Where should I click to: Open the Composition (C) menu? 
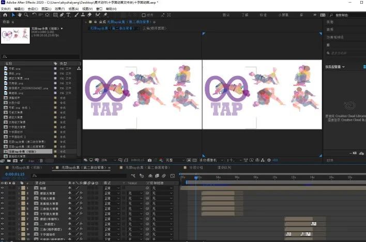33,9
